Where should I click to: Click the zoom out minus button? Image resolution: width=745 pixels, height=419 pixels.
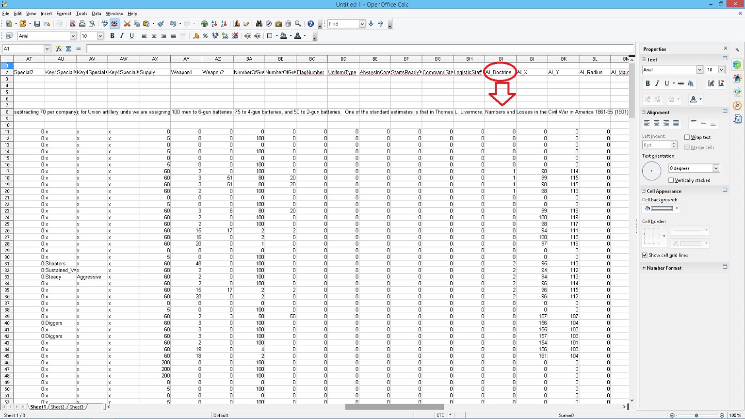672,415
